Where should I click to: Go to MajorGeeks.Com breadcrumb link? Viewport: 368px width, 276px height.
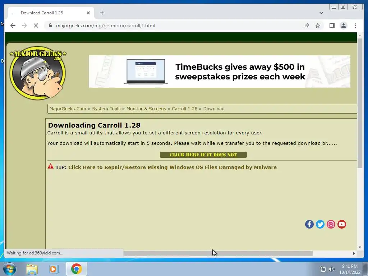pyautogui.click(x=68, y=109)
